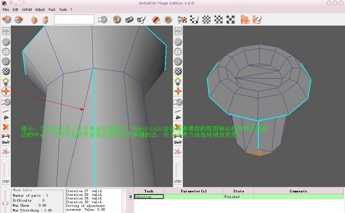345x213 pixels.
Task: Enable solid grey sphere shading in left view
Action: tap(6, 42)
